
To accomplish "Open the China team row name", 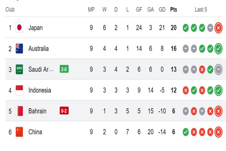I will (35, 132).
